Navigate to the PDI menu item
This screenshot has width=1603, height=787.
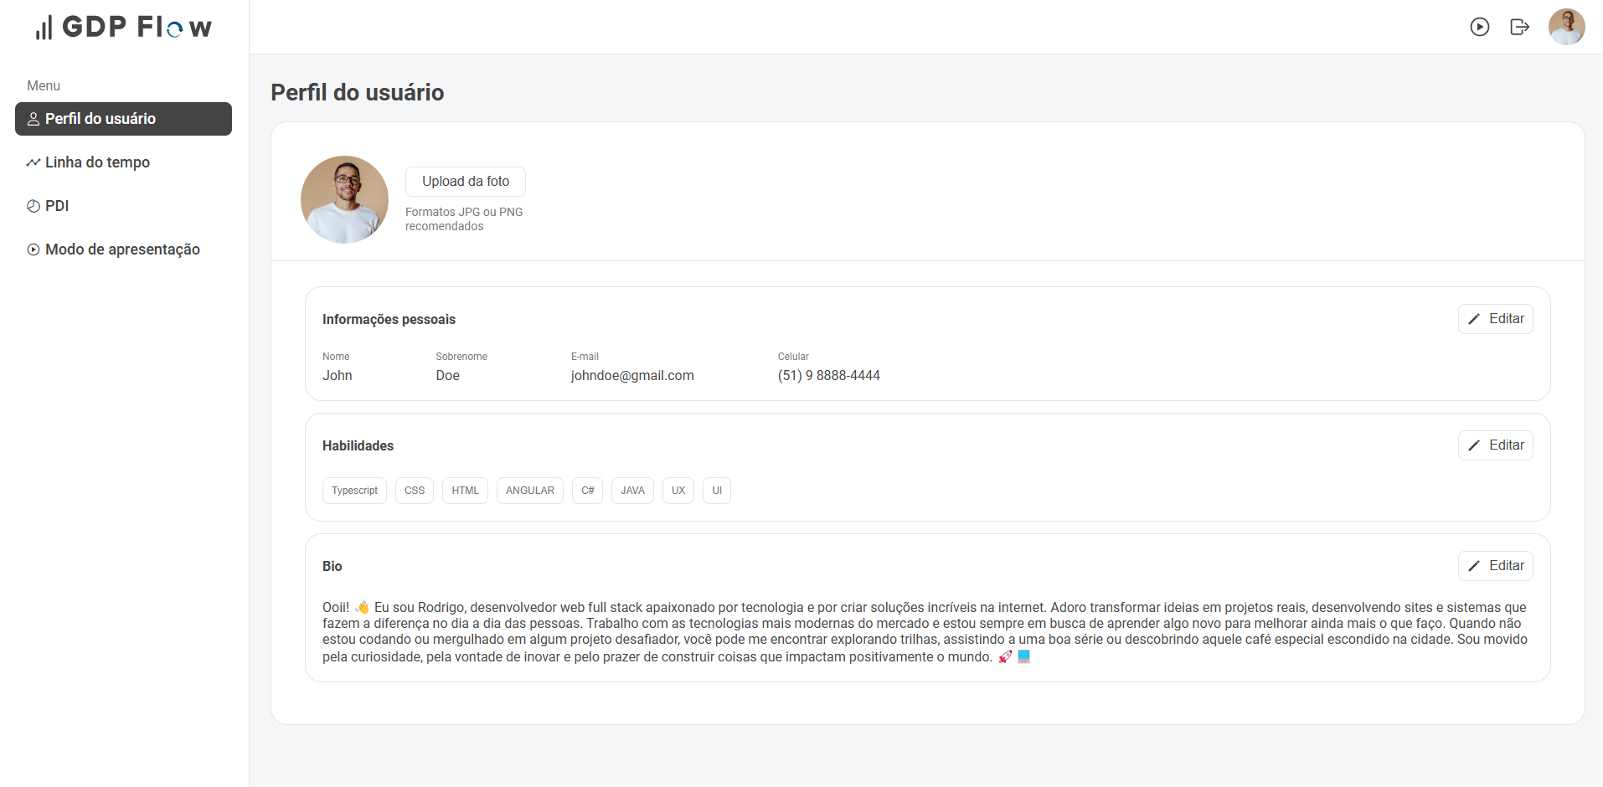point(58,205)
